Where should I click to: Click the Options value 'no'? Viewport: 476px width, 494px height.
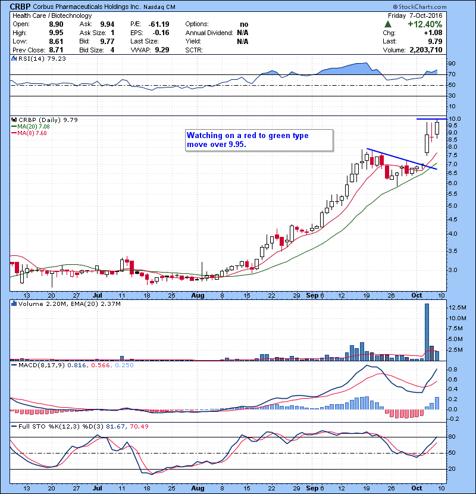click(244, 24)
